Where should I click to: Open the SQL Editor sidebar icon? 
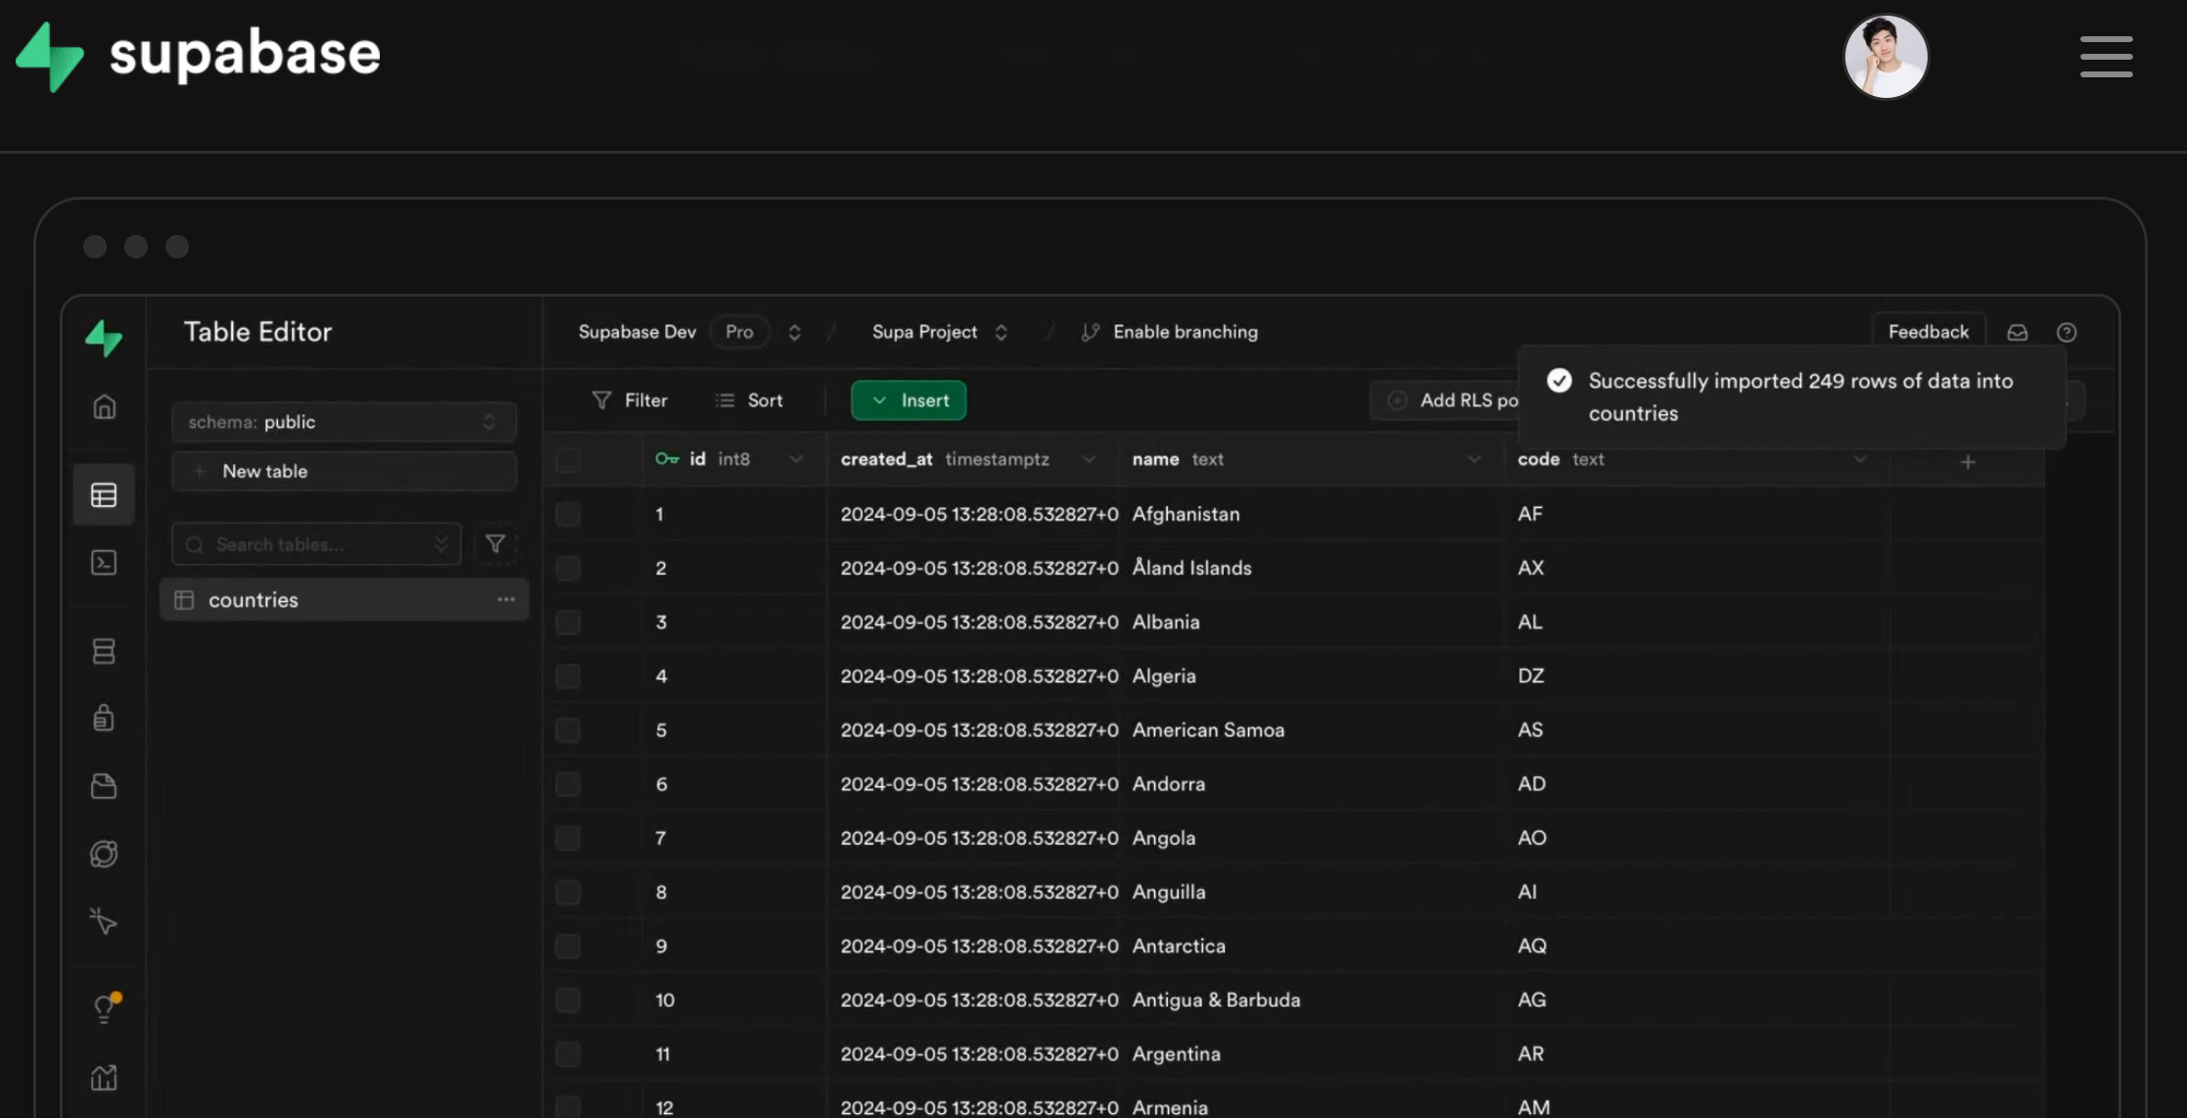pos(104,562)
